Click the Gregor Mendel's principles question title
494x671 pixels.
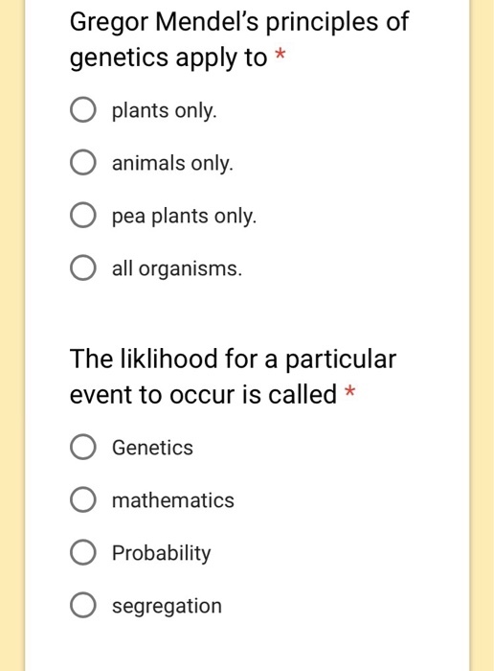tap(239, 39)
